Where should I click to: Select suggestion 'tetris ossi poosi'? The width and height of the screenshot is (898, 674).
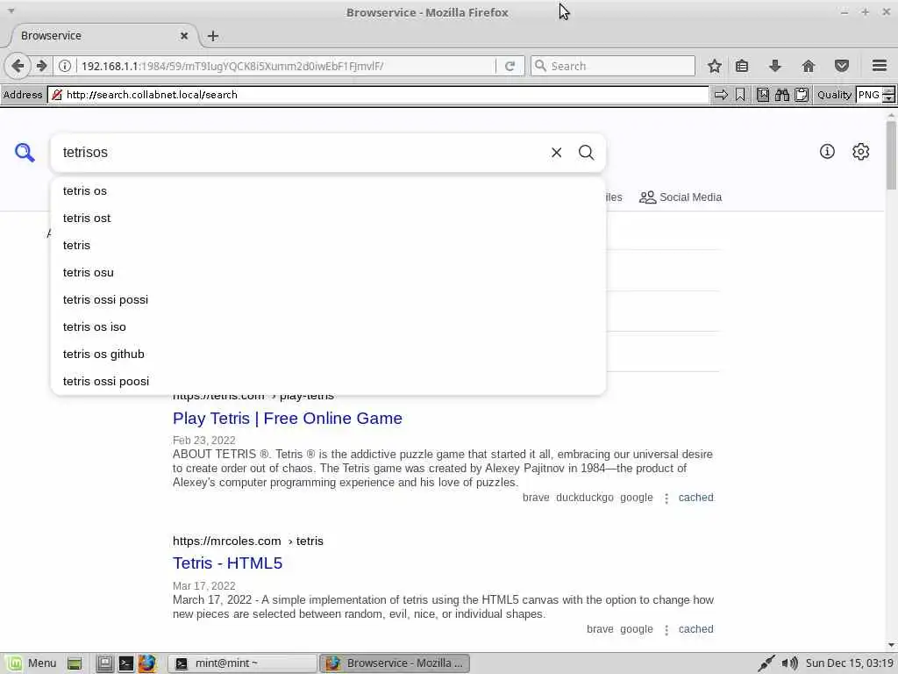pyautogui.click(x=328, y=381)
